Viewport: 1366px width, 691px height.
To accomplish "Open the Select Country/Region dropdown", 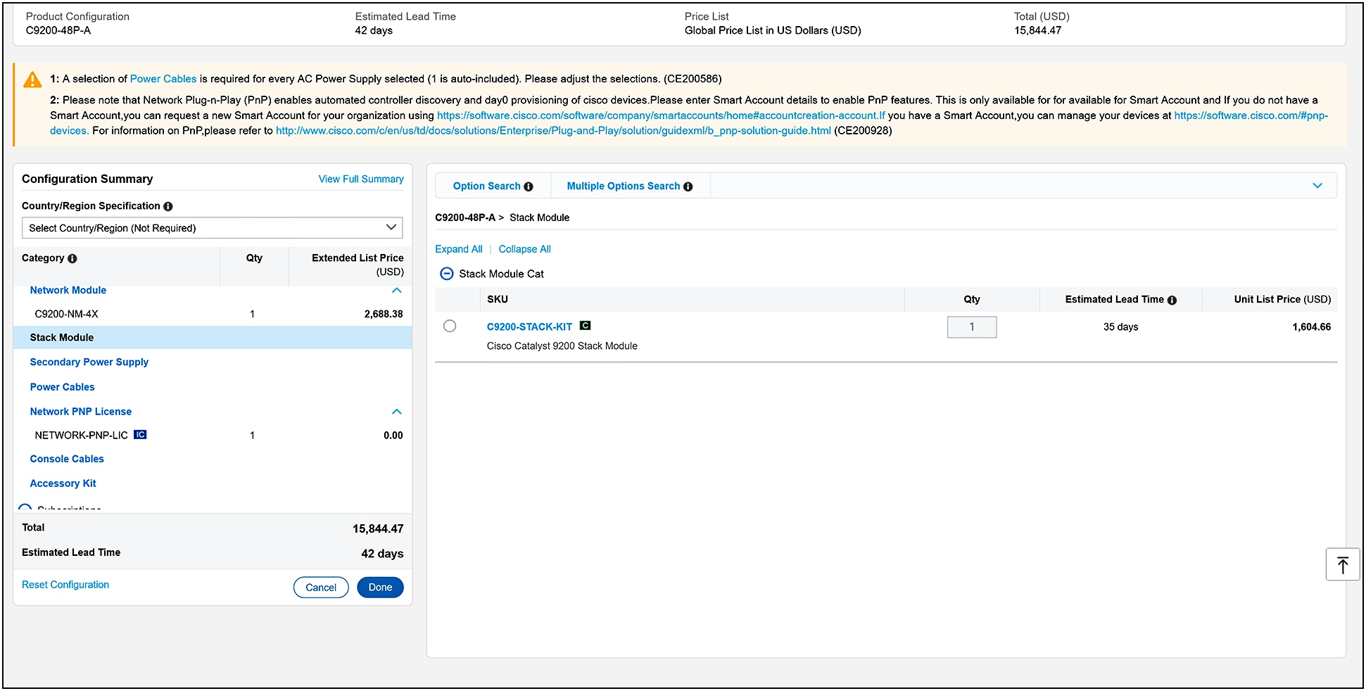I will tap(213, 228).
